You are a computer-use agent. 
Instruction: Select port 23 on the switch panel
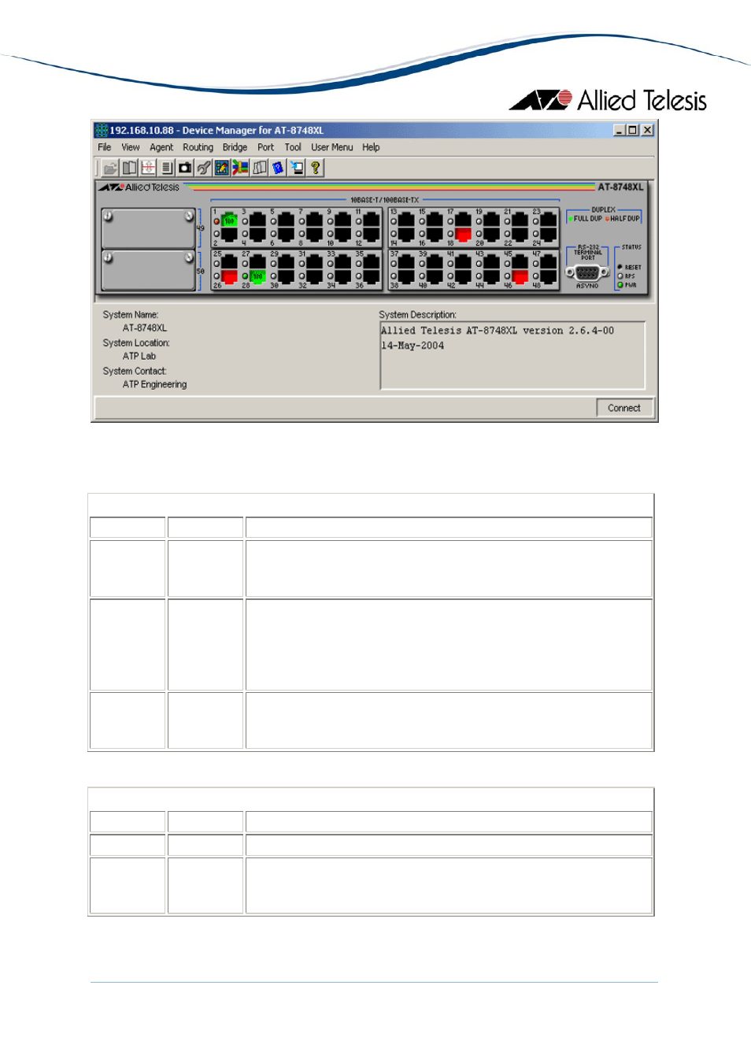click(x=548, y=220)
